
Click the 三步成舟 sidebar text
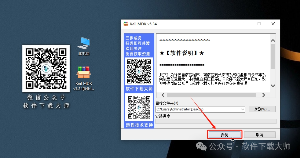pos(134,38)
